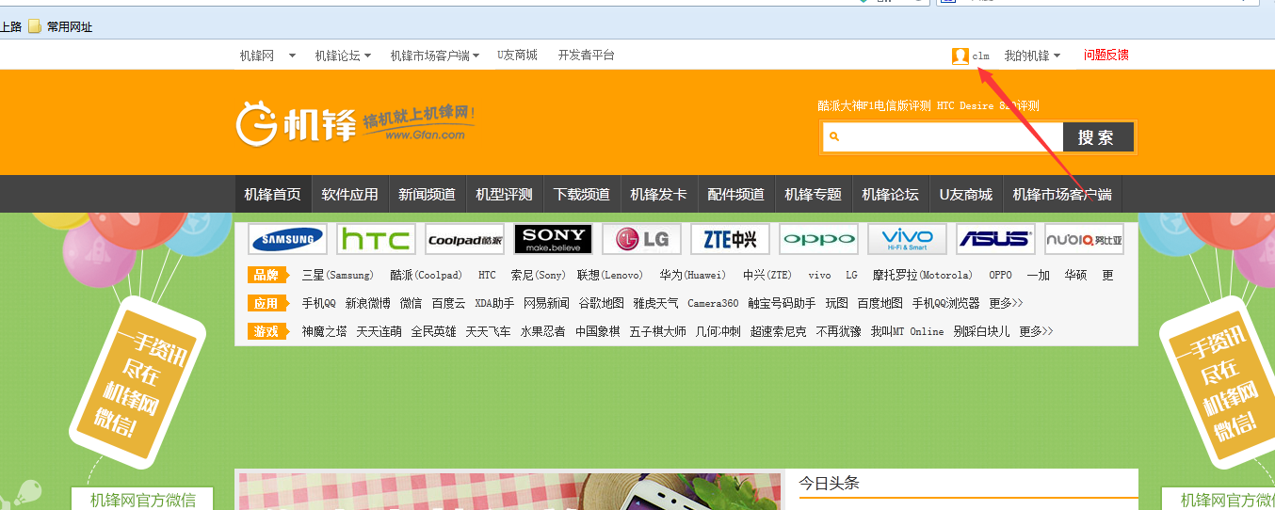This screenshot has height=510, width=1275.
Task: Click the magnifier icon in search box
Action: pyautogui.click(x=833, y=137)
